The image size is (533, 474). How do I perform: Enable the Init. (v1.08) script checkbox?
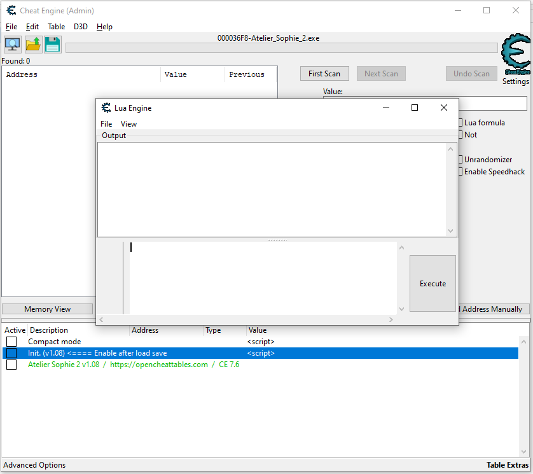tap(11, 353)
